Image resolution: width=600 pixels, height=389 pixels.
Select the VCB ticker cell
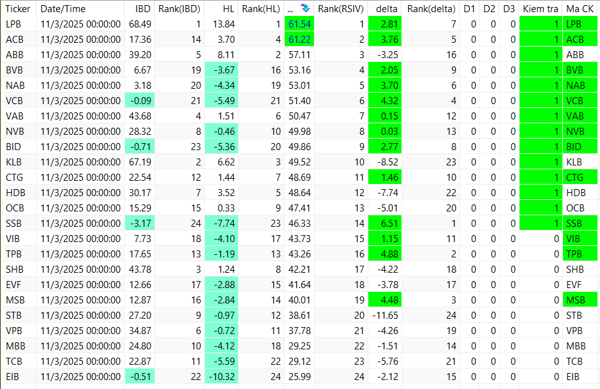pos(19,101)
